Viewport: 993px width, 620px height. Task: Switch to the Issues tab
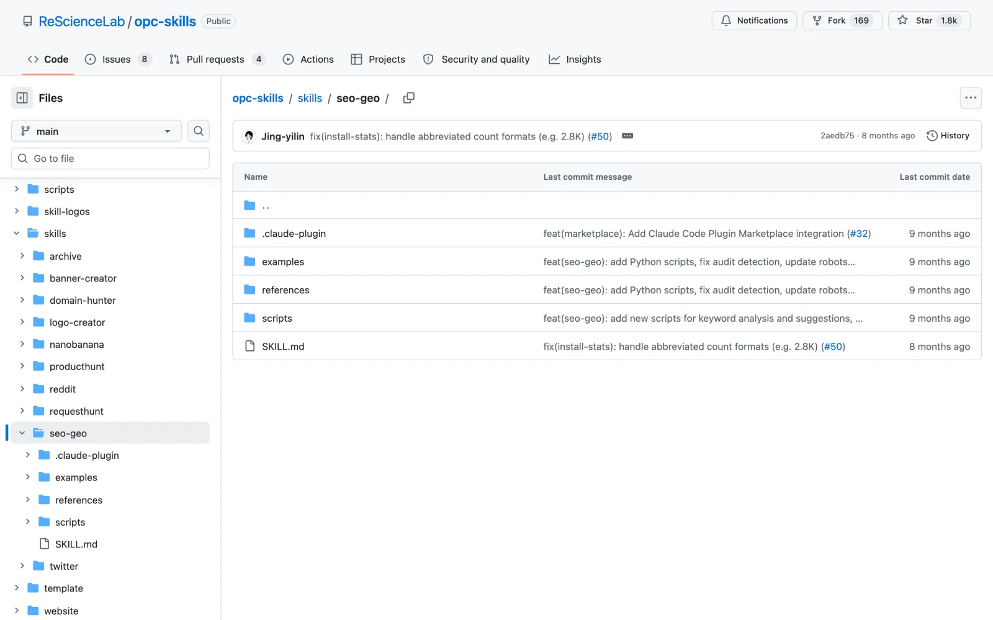coord(118,60)
